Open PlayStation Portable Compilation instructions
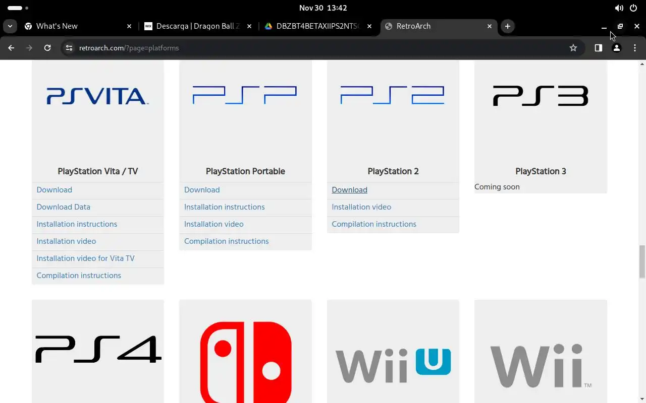 pyautogui.click(x=227, y=241)
